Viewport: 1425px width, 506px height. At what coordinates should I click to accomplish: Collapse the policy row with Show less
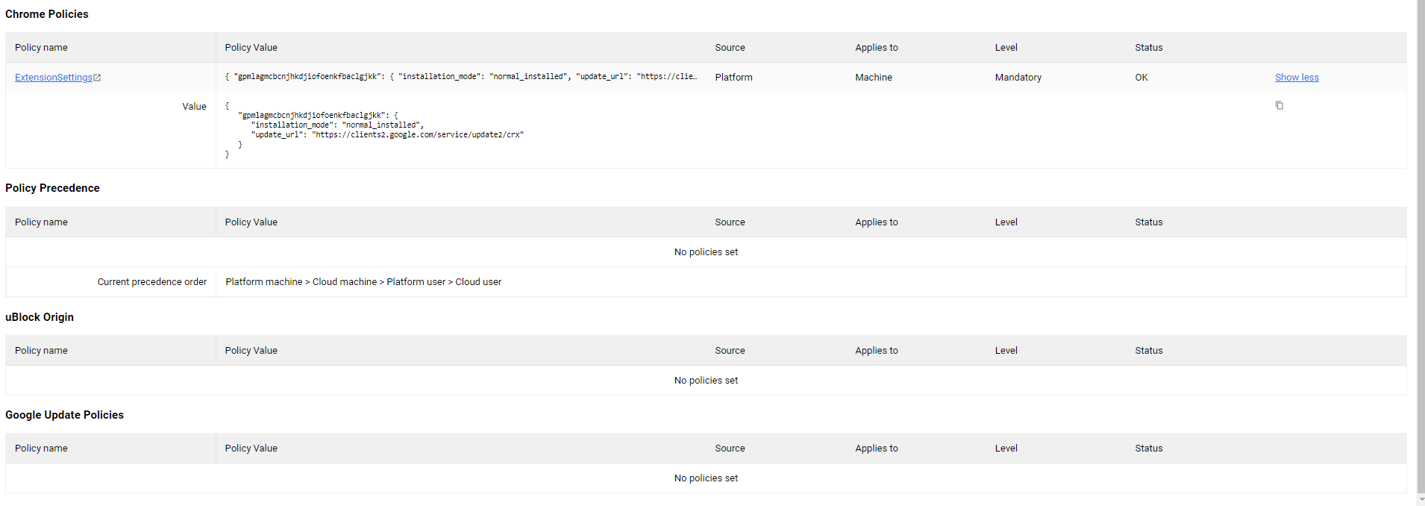(1296, 78)
